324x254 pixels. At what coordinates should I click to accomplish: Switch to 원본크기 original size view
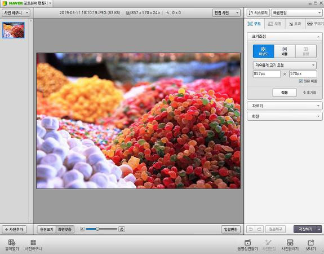(47, 229)
